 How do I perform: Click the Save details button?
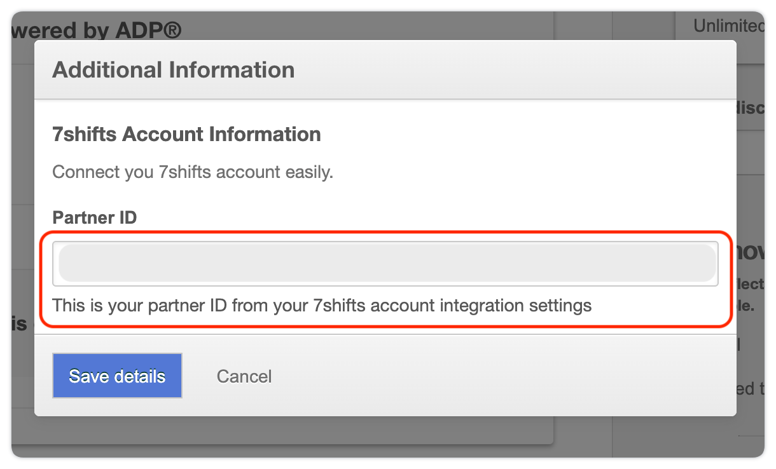[x=118, y=376]
